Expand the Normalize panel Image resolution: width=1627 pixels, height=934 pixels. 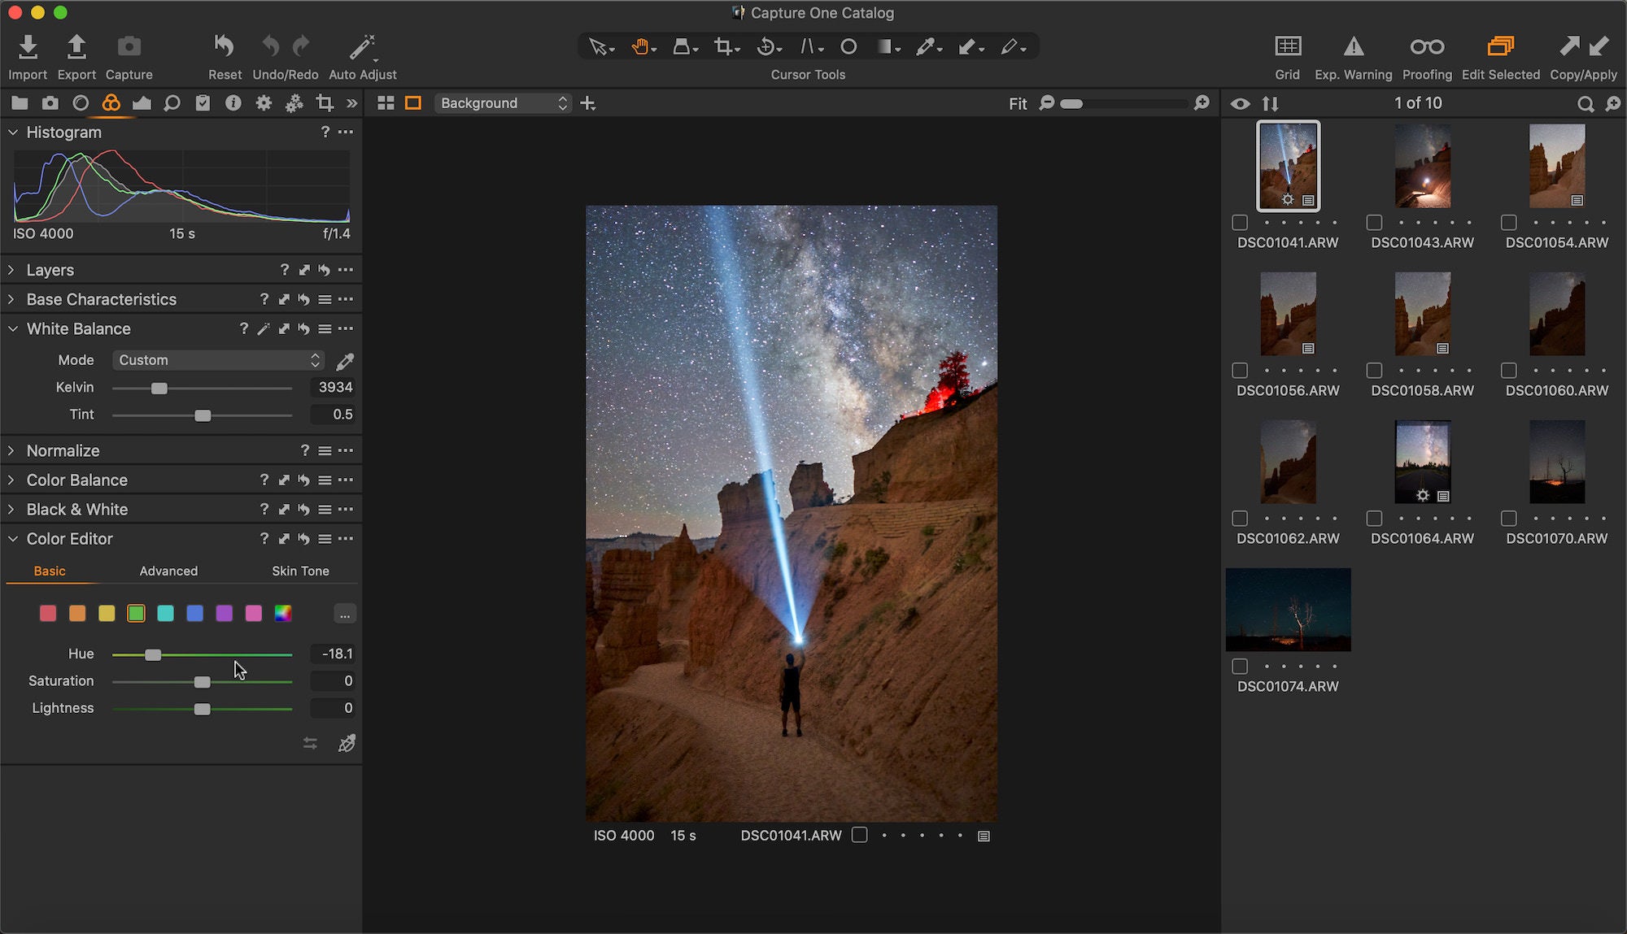click(11, 450)
